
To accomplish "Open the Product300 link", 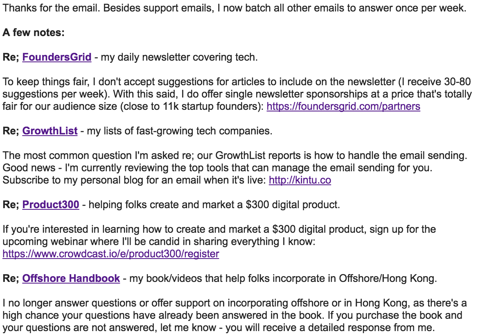I will click(x=51, y=204).
